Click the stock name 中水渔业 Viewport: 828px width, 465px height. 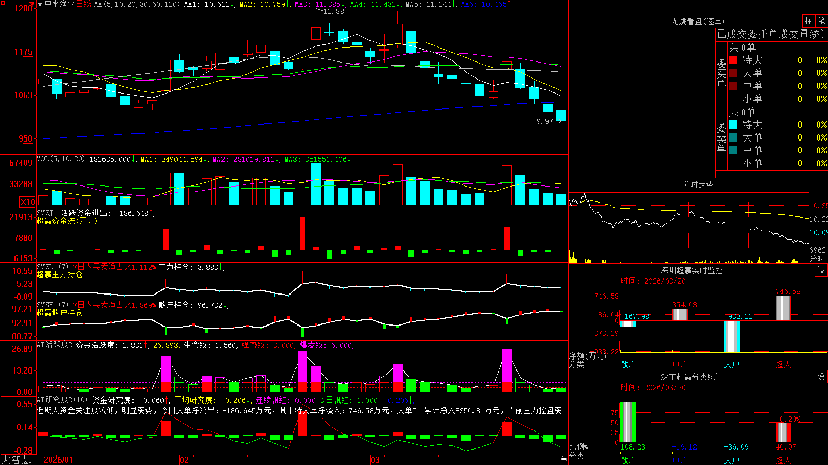click(x=60, y=4)
